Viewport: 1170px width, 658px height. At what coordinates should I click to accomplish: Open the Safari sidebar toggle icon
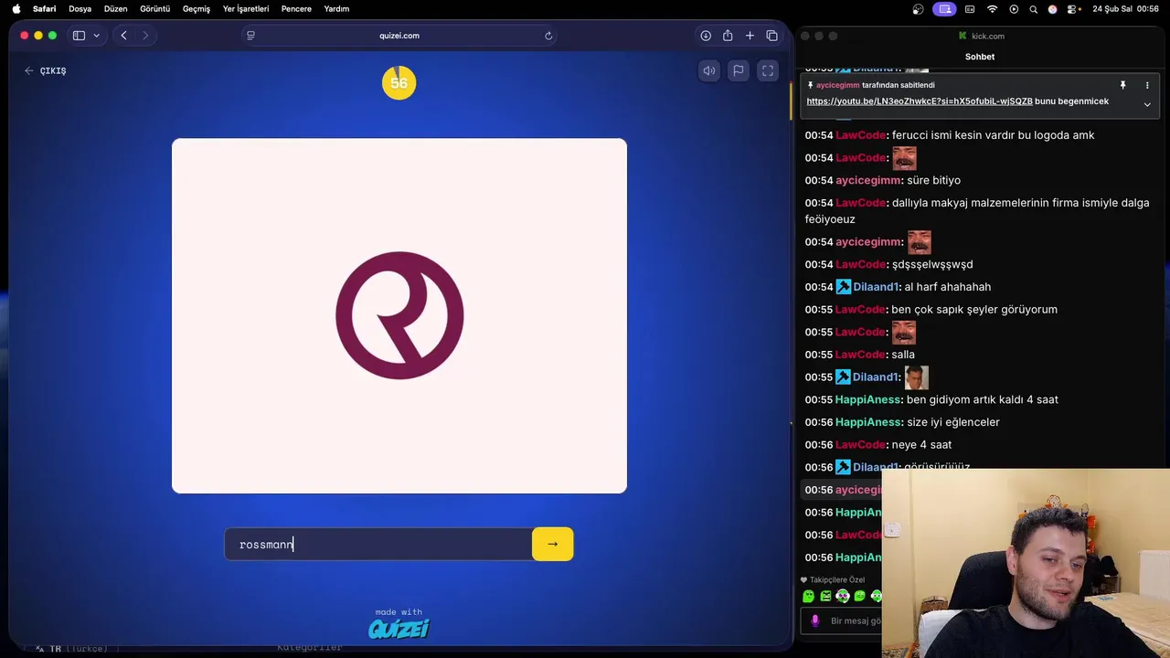79,36
